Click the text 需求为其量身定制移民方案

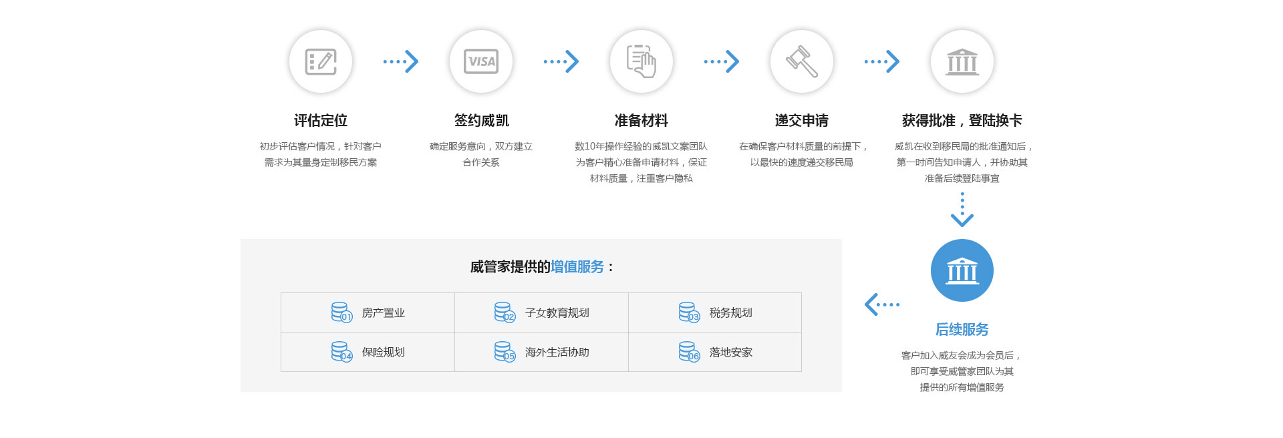[x=321, y=162]
